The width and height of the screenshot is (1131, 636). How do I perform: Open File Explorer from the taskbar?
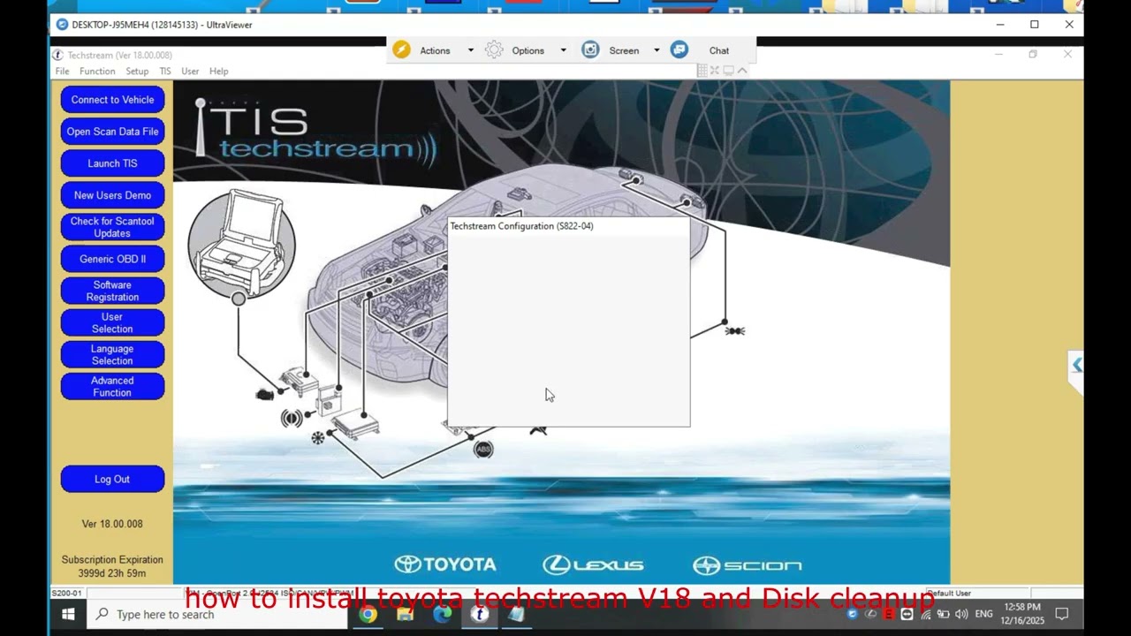point(406,614)
